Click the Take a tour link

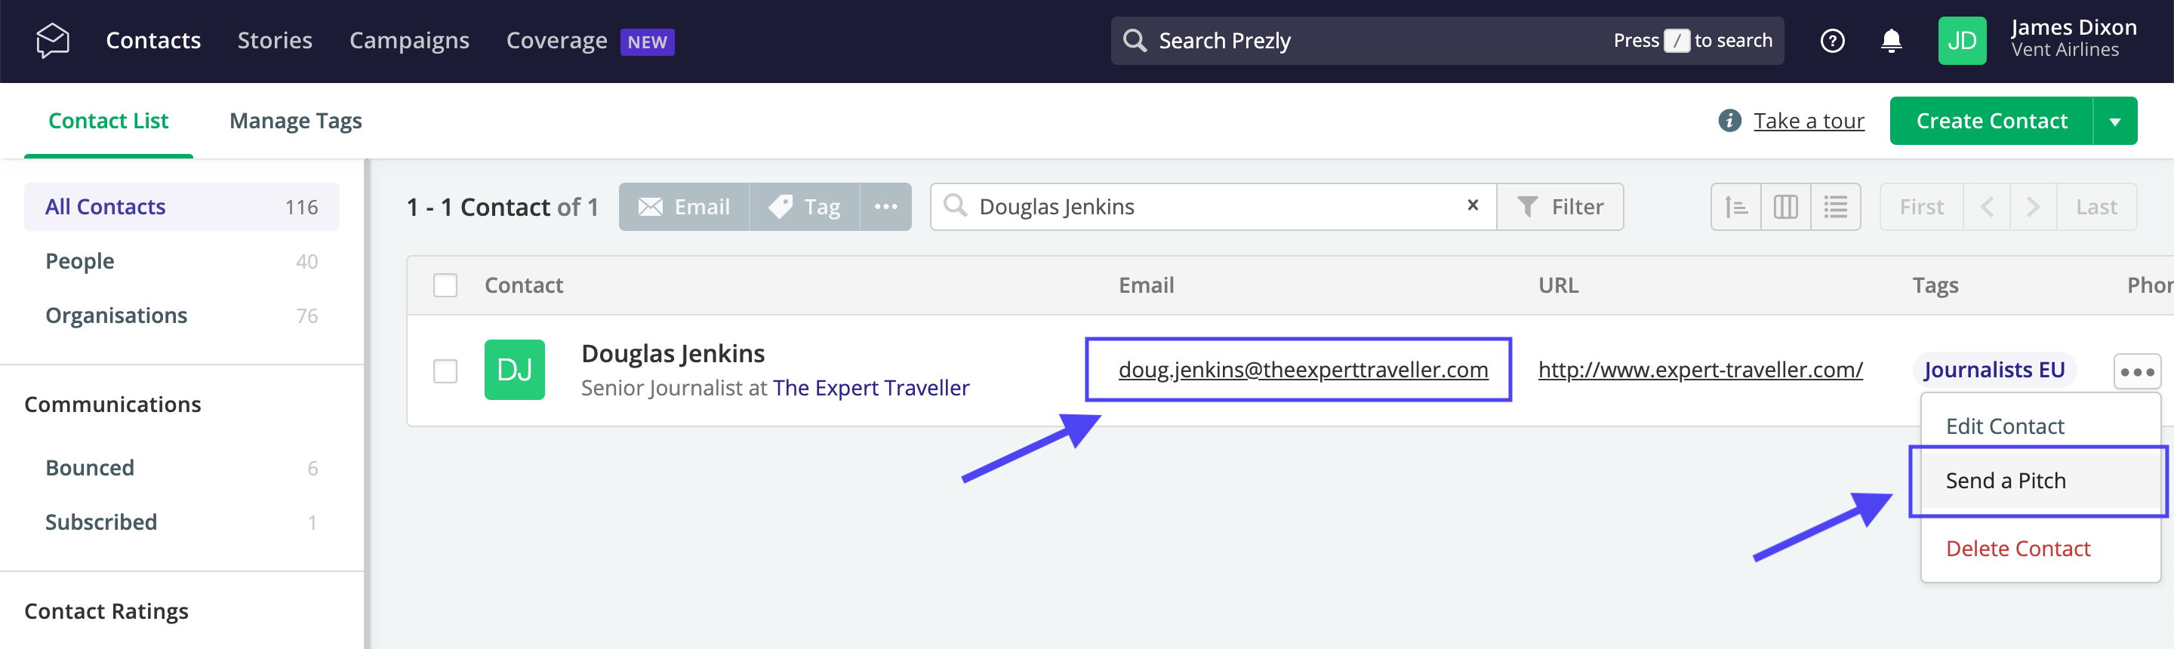[1809, 121]
